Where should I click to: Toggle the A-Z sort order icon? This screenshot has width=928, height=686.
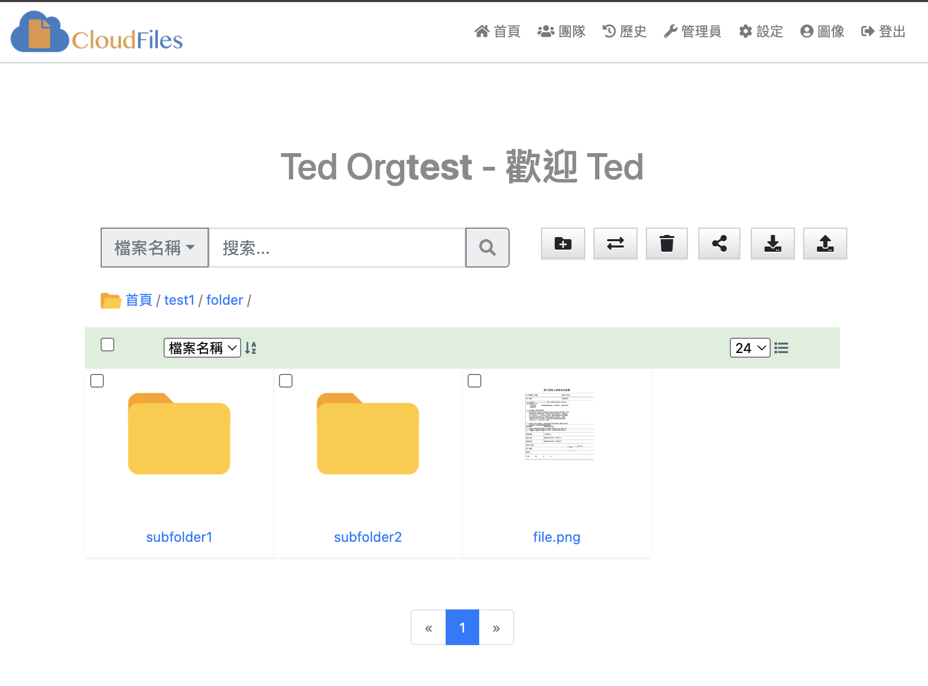(251, 348)
